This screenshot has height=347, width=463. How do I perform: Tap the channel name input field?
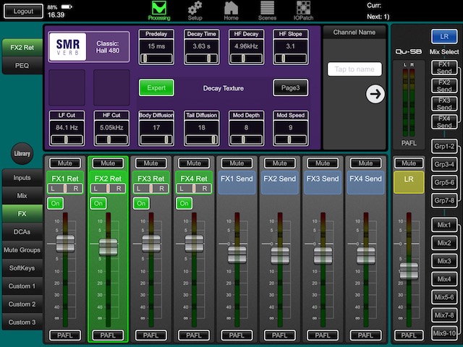(354, 69)
